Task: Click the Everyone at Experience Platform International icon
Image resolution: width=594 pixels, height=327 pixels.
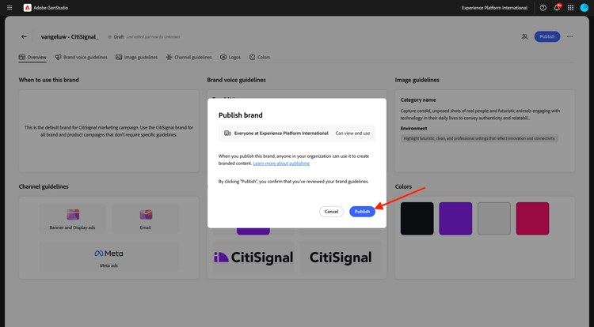Action: point(227,133)
